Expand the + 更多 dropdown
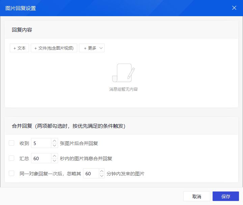The height and width of the screenshot is (205, 243). coord(92,48)
